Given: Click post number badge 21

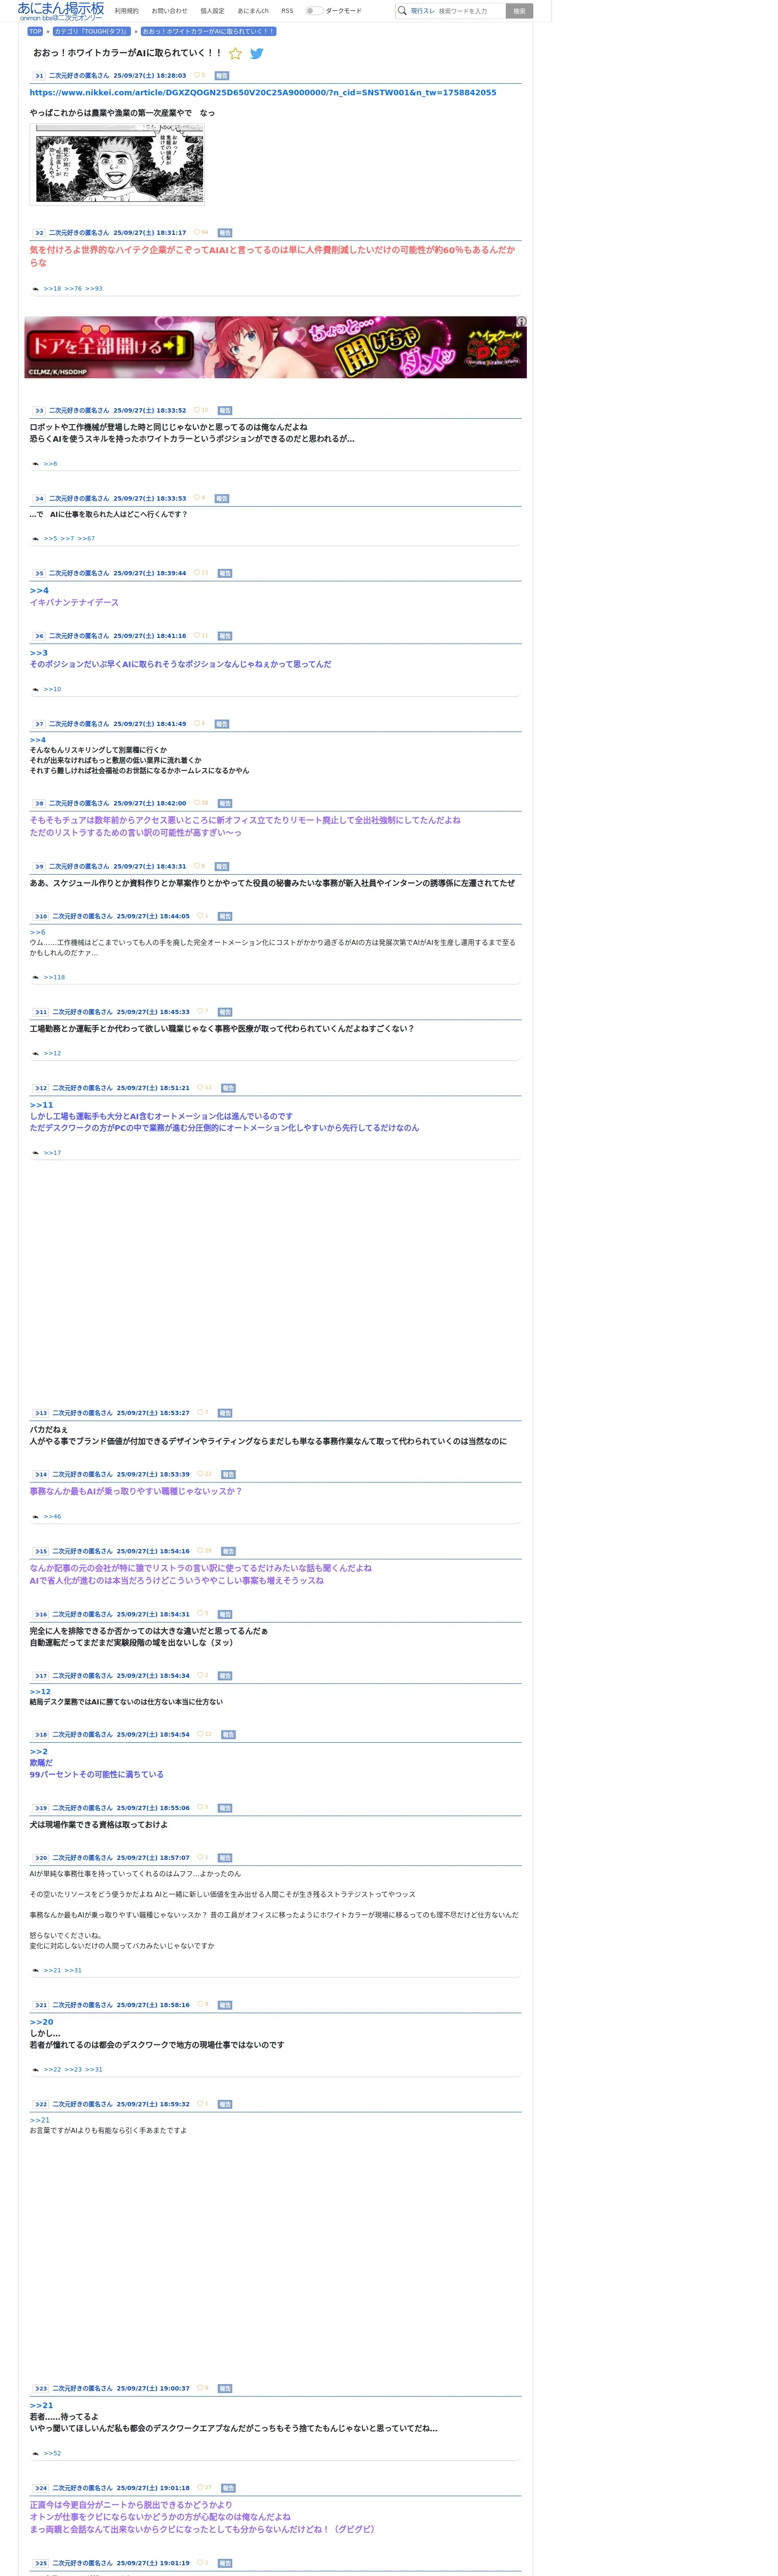Looking at the screenshot, I should click(40, 2005).
